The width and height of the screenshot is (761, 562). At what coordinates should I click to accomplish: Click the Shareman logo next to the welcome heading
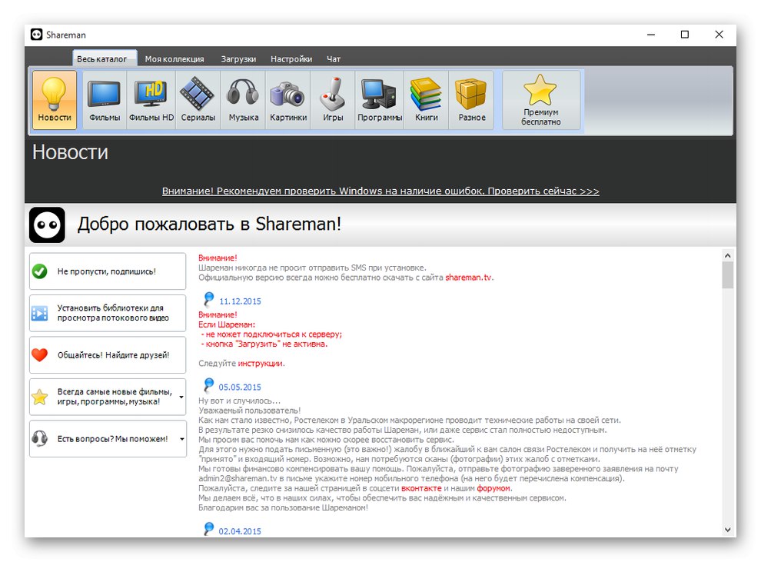pyautogui.click(x=47, y=224)
